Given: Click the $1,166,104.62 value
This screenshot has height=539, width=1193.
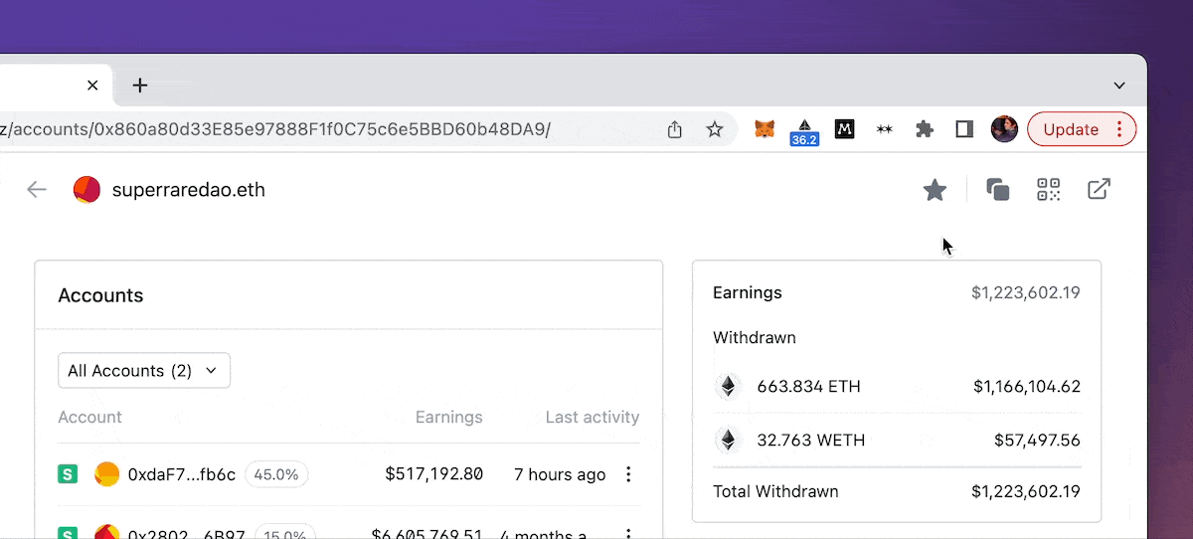Looking at the screenshot, I should pos(1027,386).
